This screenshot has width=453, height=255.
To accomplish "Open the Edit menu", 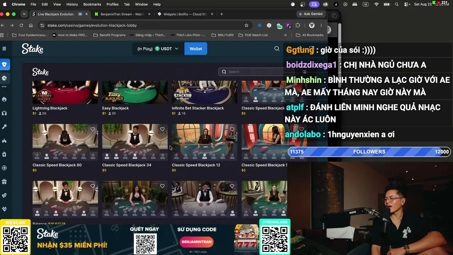I will click(45, 4).
